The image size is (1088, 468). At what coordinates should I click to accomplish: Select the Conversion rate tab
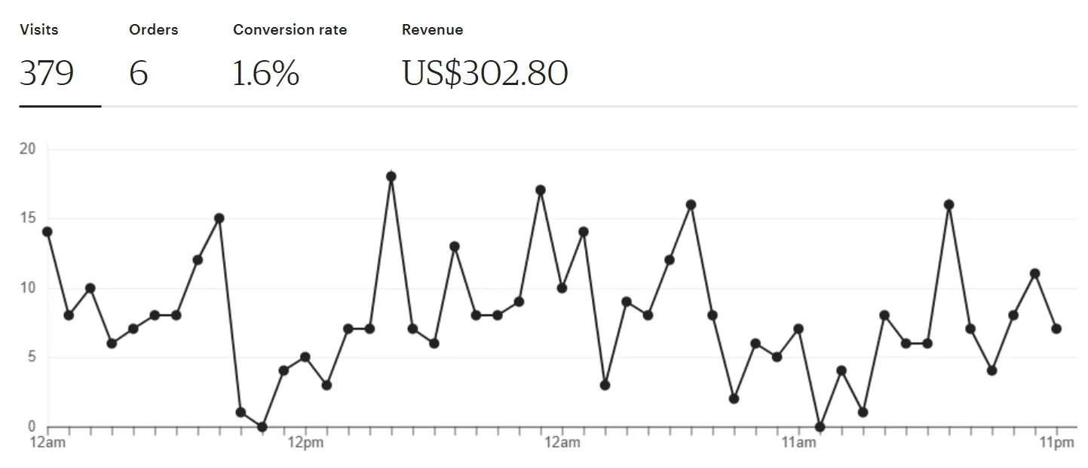(290, 60)
